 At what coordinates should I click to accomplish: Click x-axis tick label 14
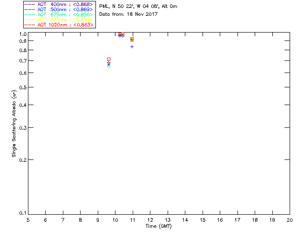pyautogui.click(x=185, y=220)
